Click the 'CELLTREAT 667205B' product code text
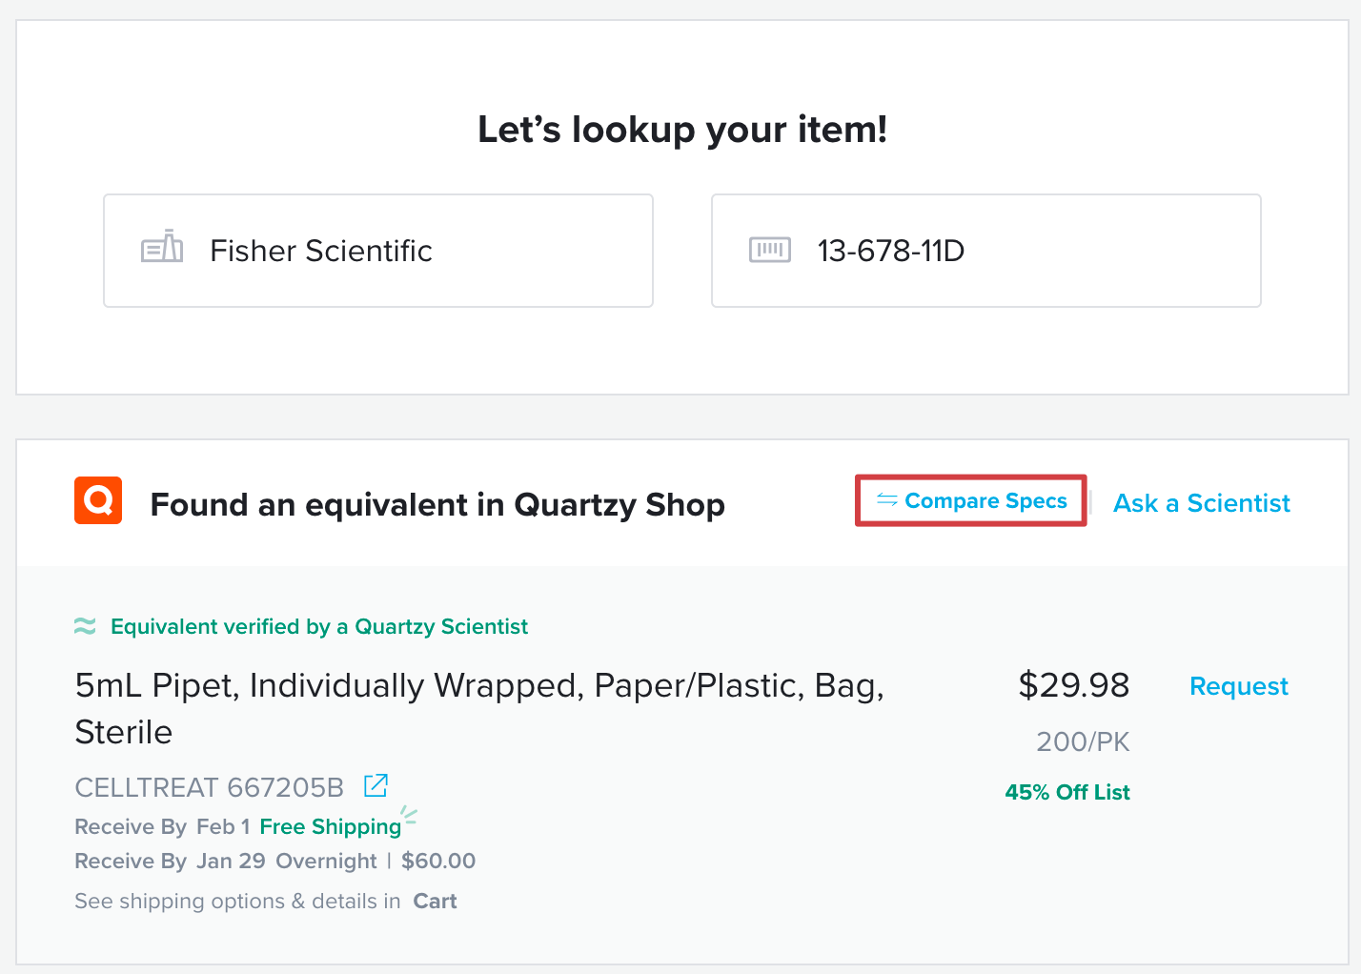 [x=210, y=787]
